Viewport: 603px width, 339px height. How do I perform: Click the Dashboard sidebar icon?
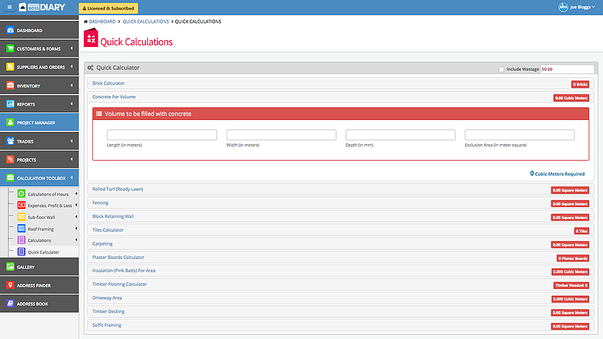tap(10, 30)
